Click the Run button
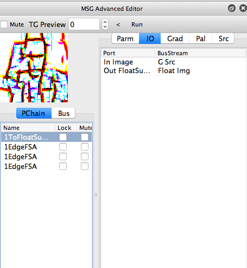Image resolution: width=247 pixels, height=268 pixels. 137,24
